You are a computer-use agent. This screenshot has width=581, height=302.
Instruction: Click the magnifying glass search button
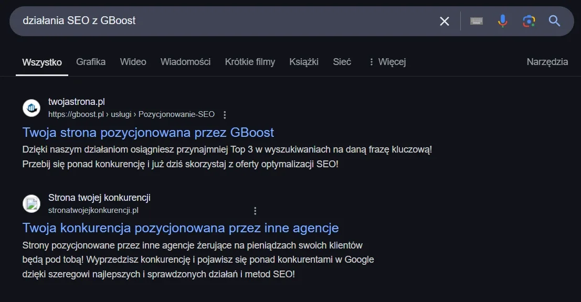point(554,21)
